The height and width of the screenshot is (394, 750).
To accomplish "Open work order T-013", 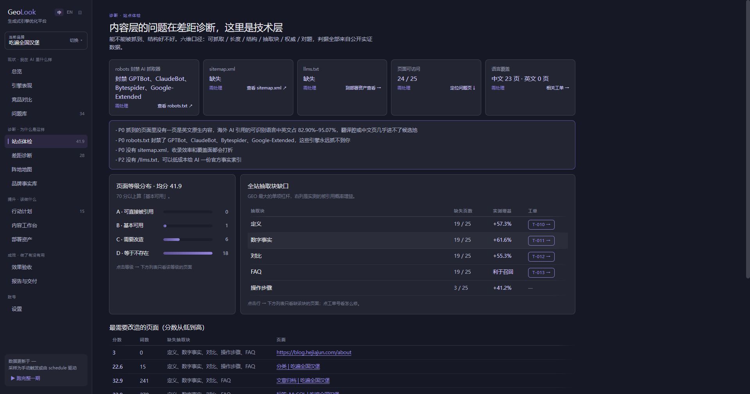I will [541, 273].
